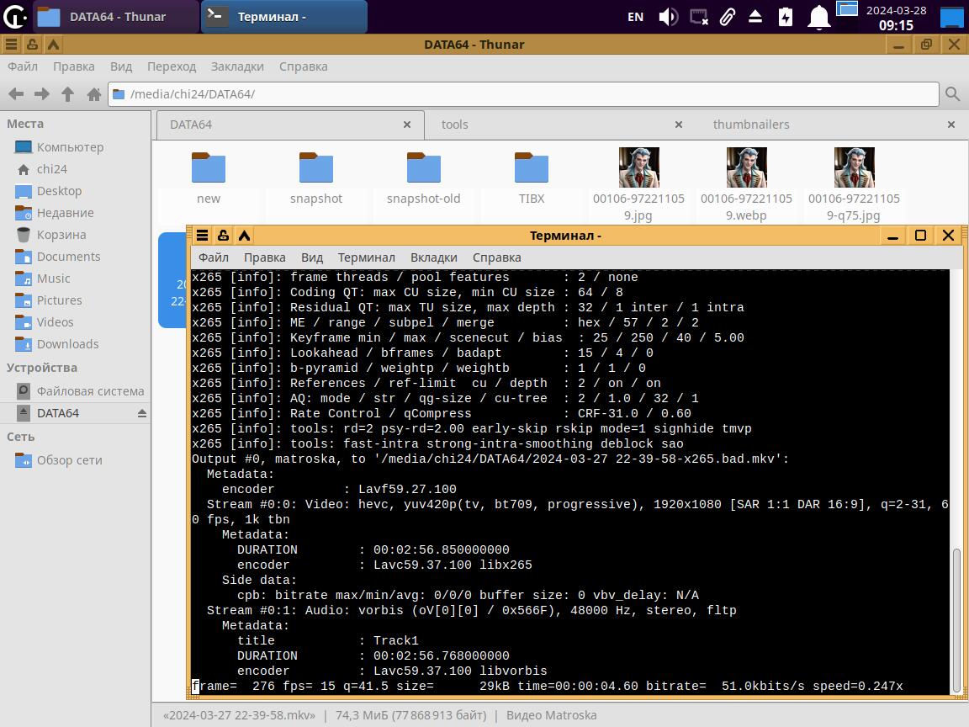Roll up the terminal window with shade arrow
Viewport: 969px width, 727px height.
coord(244,236)
